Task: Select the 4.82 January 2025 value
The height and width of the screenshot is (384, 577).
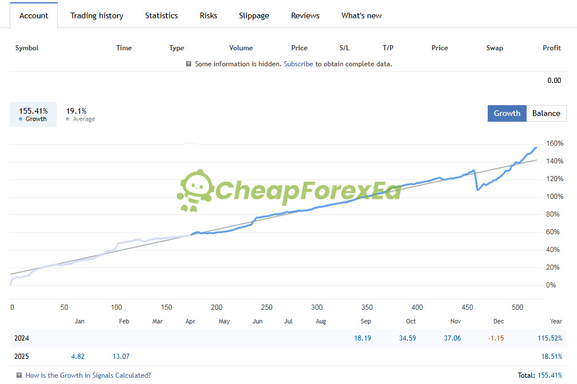Action: click(x=78, y=357)
